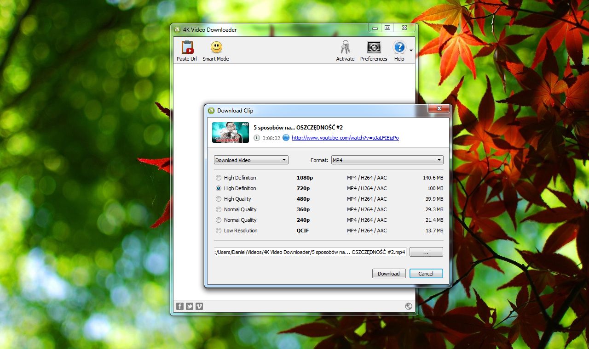The width and height of the screenshot is (589, 349).
Task: Select High Definition 720p radio button
Action: [x=219, y=188]
